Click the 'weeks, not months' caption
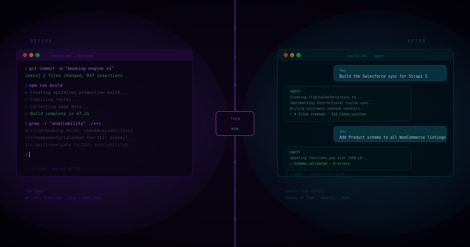The height and width of the screenshot is (247, 470). (305, 191)
